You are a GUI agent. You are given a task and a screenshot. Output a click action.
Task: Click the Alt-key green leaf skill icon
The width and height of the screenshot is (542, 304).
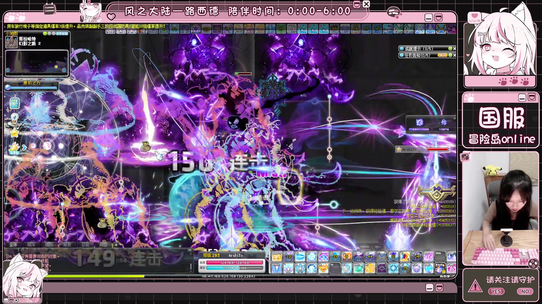click(x=358, y=268)
